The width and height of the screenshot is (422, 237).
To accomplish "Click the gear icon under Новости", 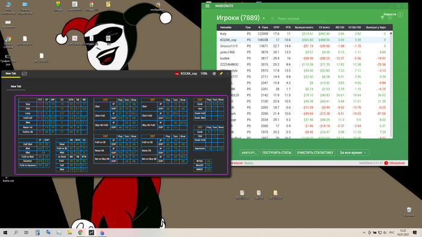I will (x=389, y=18).
